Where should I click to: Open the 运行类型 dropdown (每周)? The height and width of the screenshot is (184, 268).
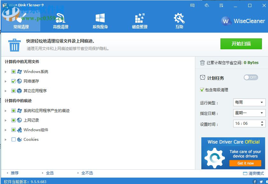pyautogui.click(x=249, y=102)
